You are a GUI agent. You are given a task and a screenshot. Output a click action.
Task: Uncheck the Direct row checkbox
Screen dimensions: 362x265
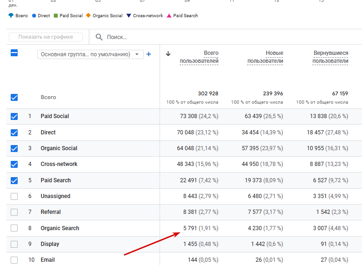pyautogui.click(x=14, y=132)
